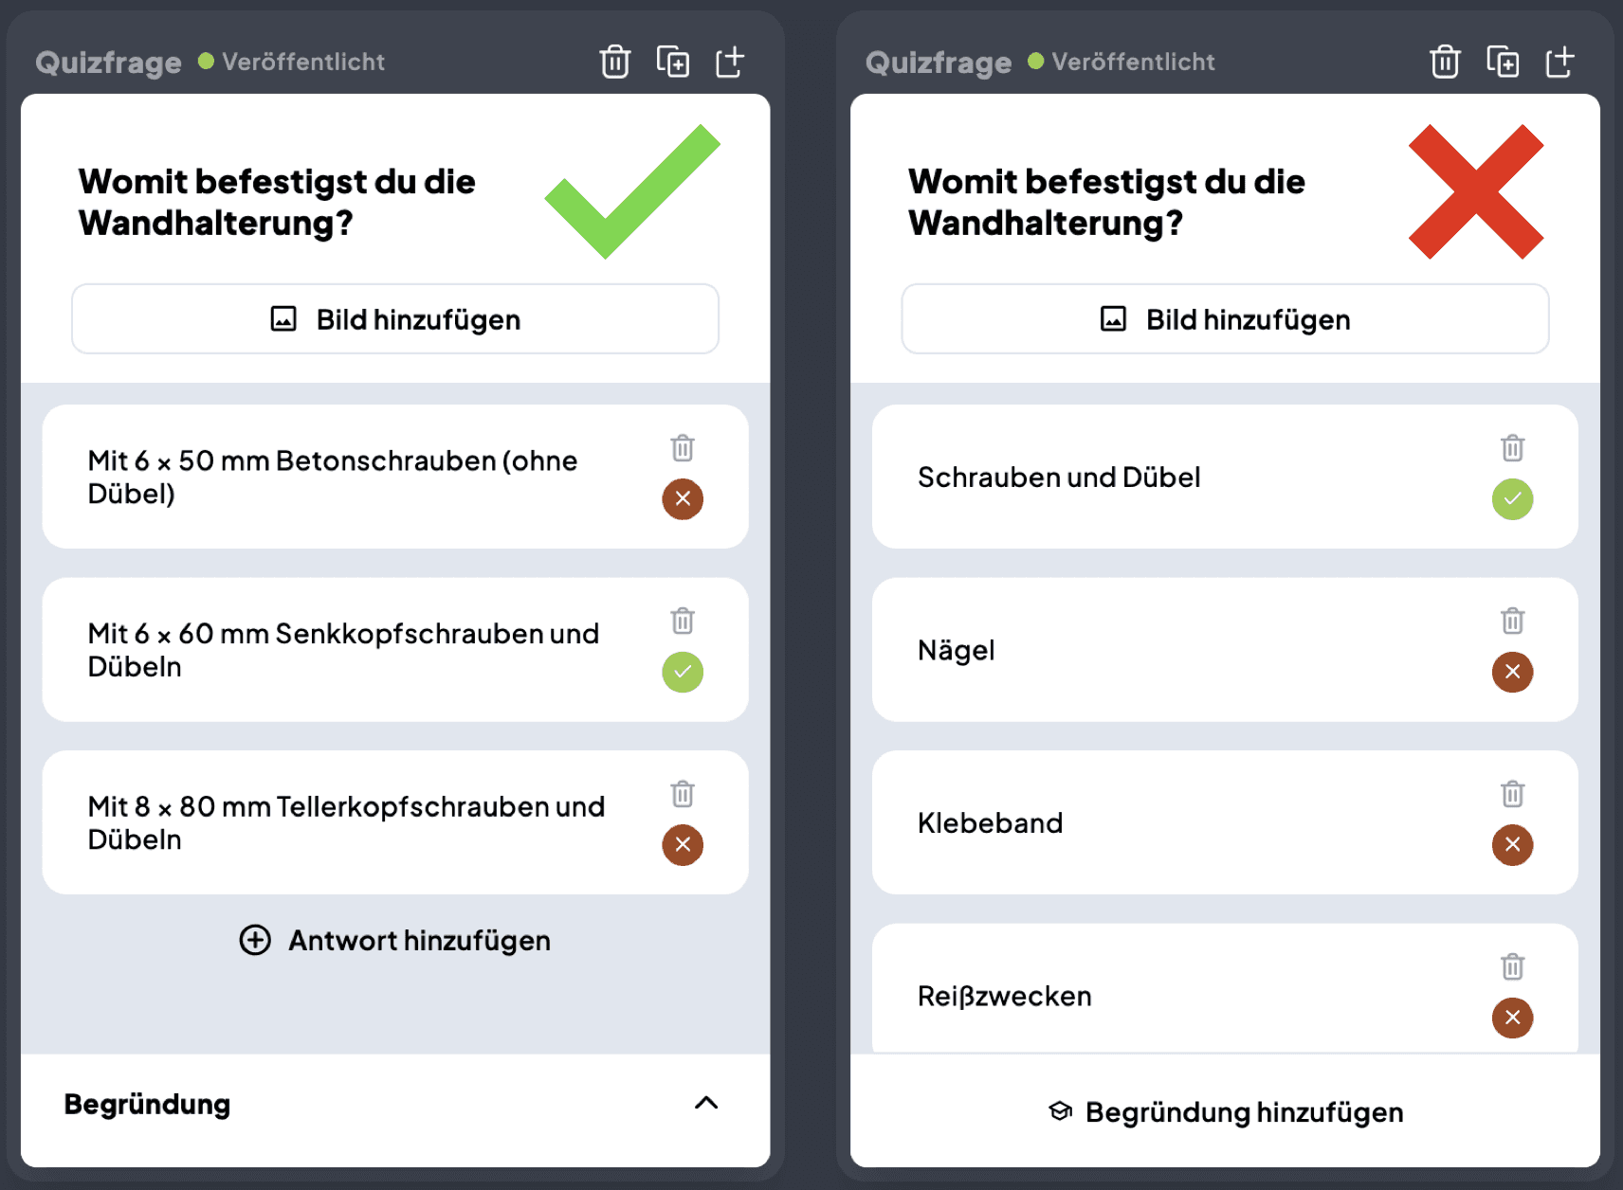Add a new answer via Antwort hinzufügen
This screenshot has width=1623, height=1190.
coord(395,940)
